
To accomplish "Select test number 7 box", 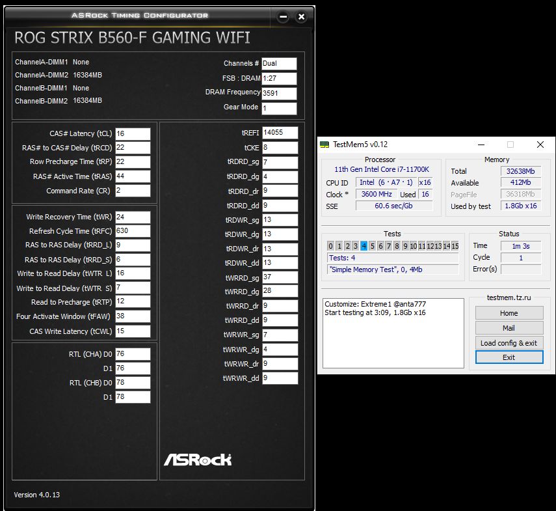I will [x=389, y=245].
